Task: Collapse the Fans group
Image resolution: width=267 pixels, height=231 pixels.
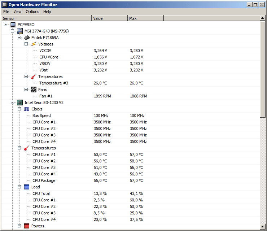Action: 26,89
